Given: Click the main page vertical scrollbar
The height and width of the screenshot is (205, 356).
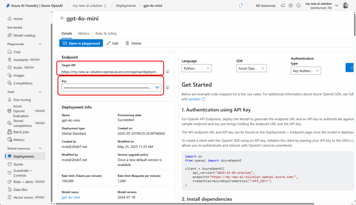Looking at the screenshot, I should click(355, 25).
